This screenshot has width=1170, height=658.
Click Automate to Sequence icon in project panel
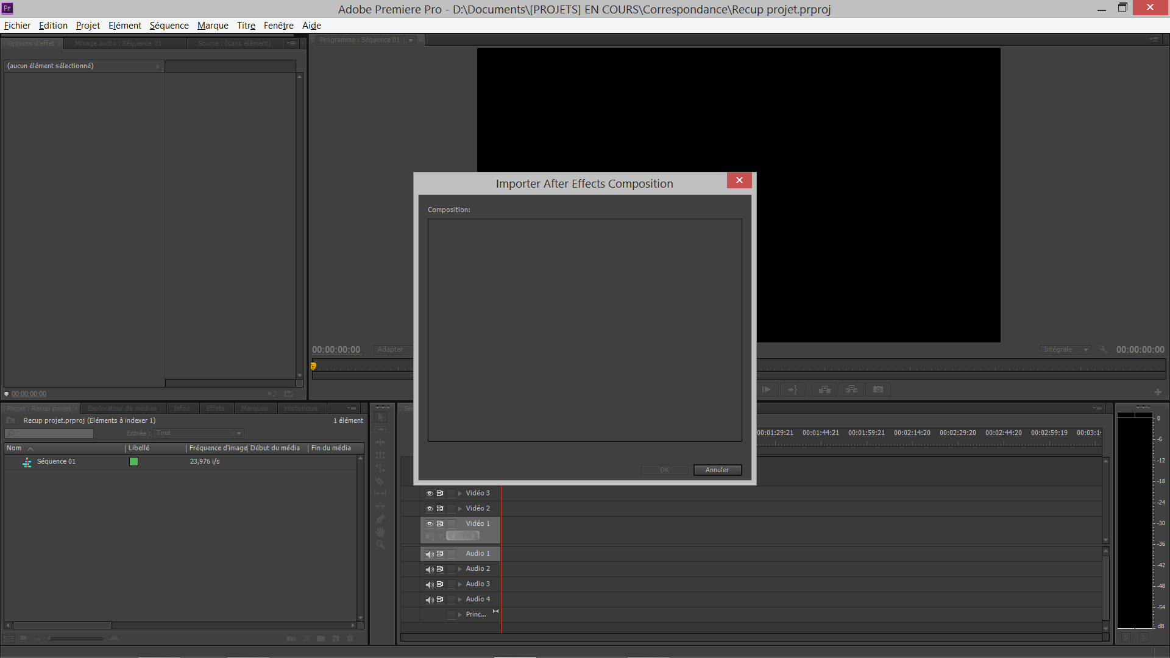coord(291,639)
